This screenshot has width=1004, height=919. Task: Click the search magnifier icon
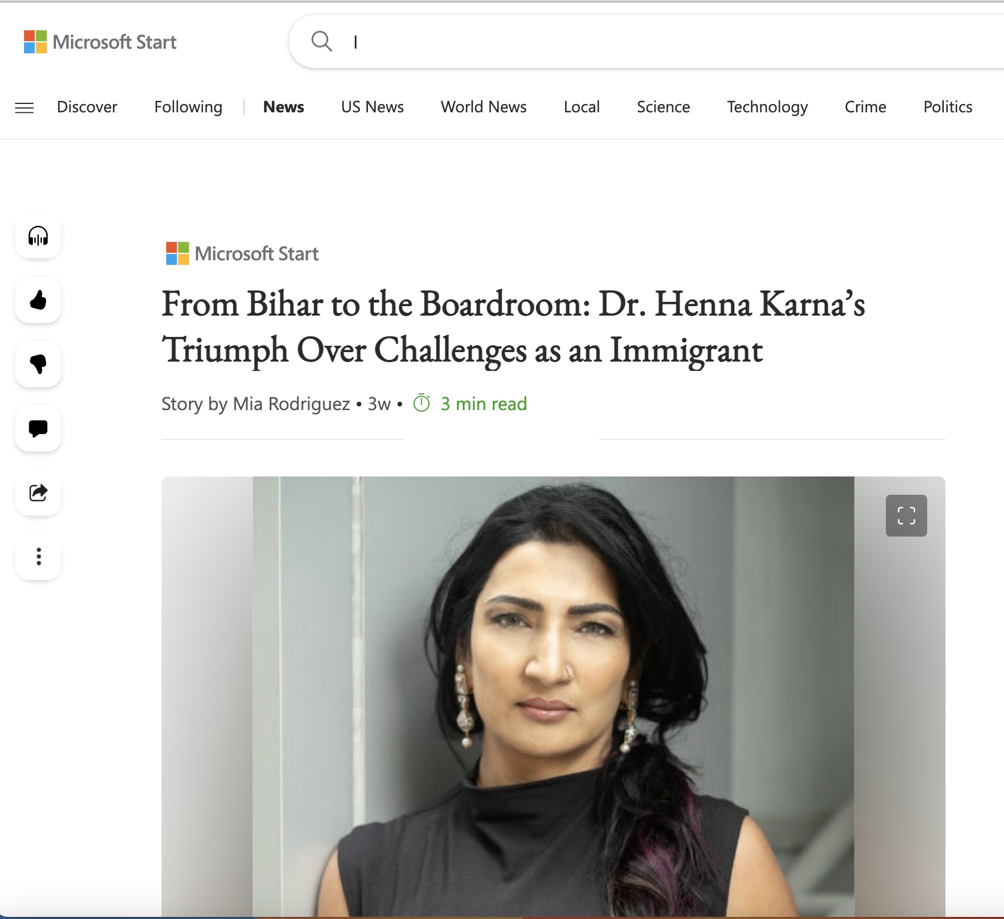(321, 41)
